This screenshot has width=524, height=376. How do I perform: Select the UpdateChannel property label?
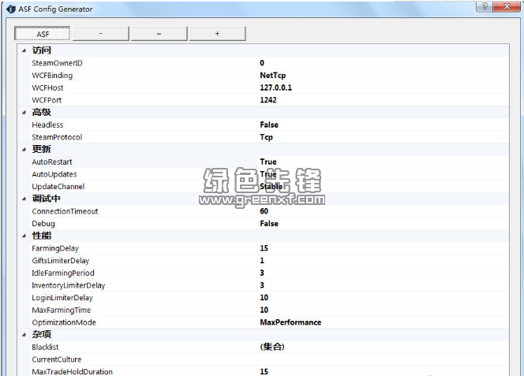tap(58, 187)
